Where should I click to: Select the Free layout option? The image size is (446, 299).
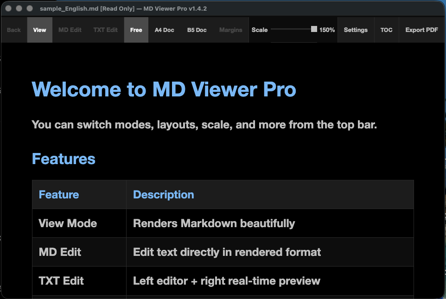click(x=136, y=30)
